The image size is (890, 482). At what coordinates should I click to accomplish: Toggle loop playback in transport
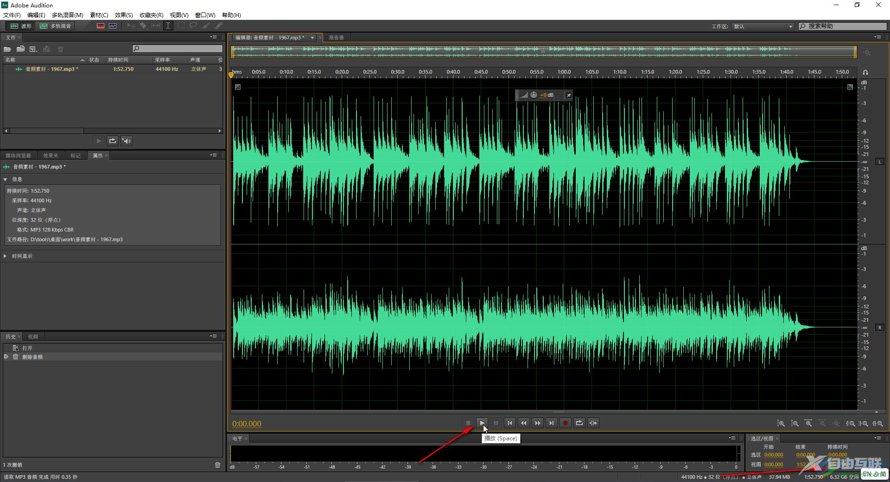pos(579,423)
